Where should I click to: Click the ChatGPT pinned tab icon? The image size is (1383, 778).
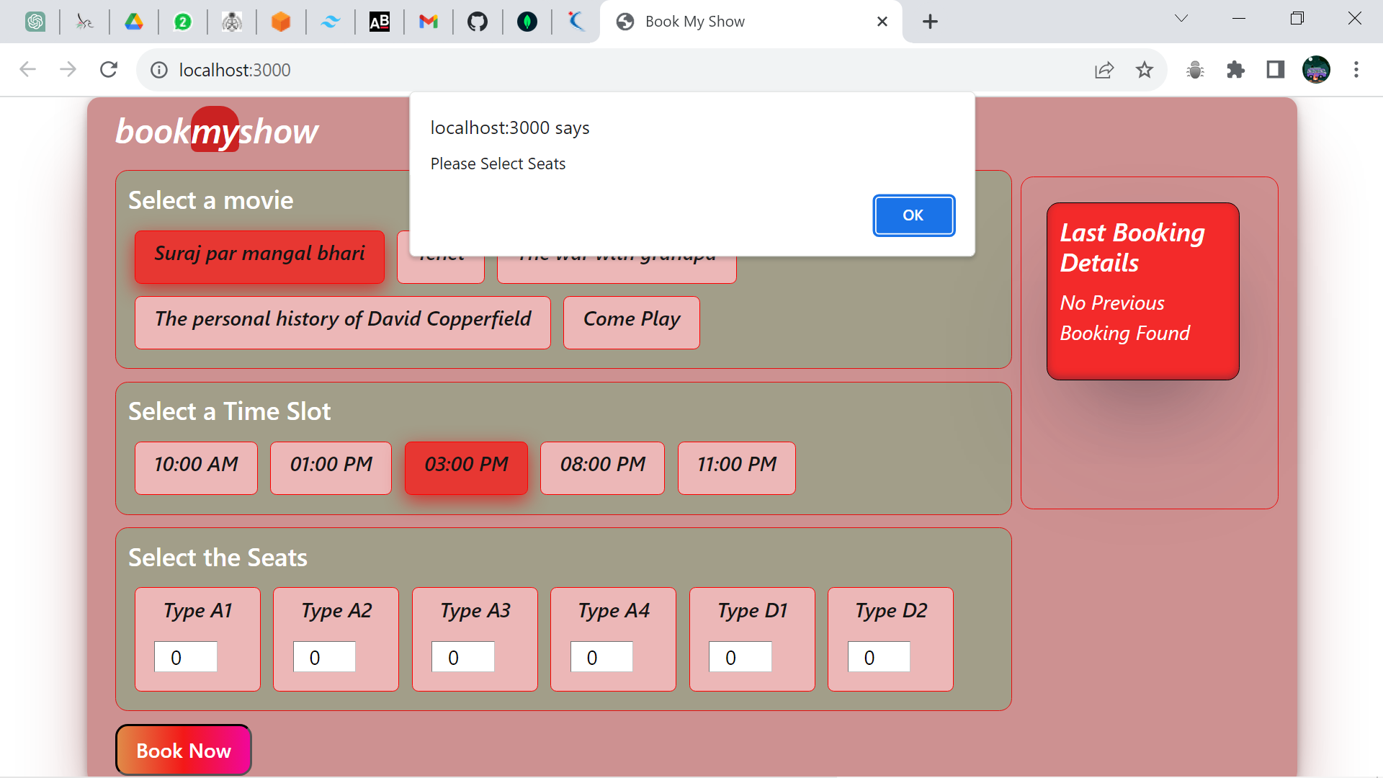pos(35,22)
